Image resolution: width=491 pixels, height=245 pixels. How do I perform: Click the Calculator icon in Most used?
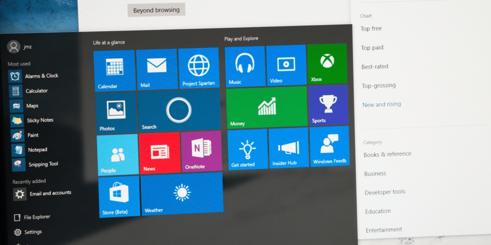(x=16, y=91)
